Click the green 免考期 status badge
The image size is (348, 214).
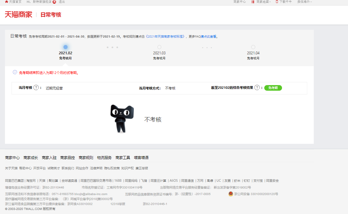[x=273, y=88]
